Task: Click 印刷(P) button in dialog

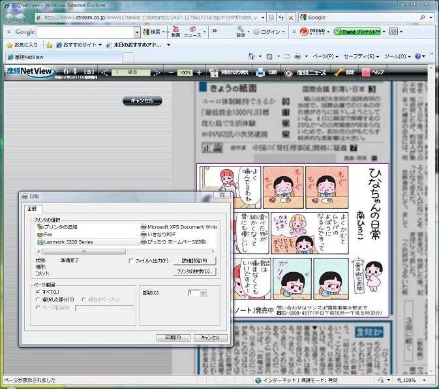Action: [174, 337]
